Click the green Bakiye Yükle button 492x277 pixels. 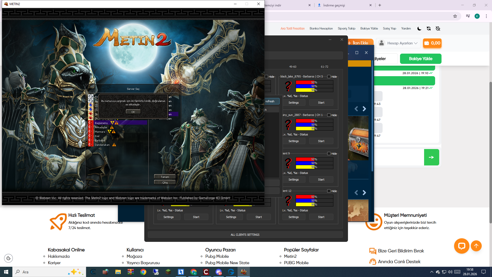coord(421,59)
